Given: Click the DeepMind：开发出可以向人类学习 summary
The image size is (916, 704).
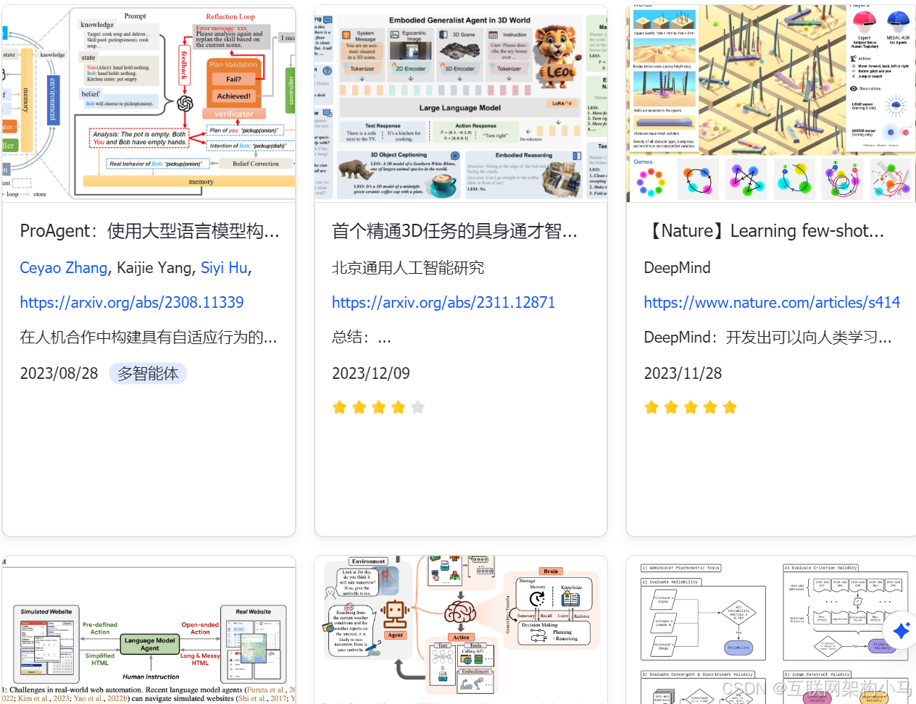Looking at the screenshot, I should tap(767, 338).
